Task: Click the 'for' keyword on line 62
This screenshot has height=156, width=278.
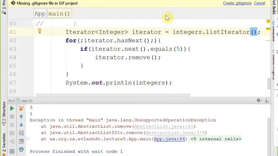Action: click(x=71, y=40)
